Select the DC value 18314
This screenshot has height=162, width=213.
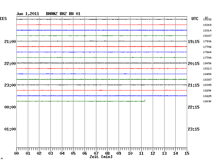tap(207, 30)
